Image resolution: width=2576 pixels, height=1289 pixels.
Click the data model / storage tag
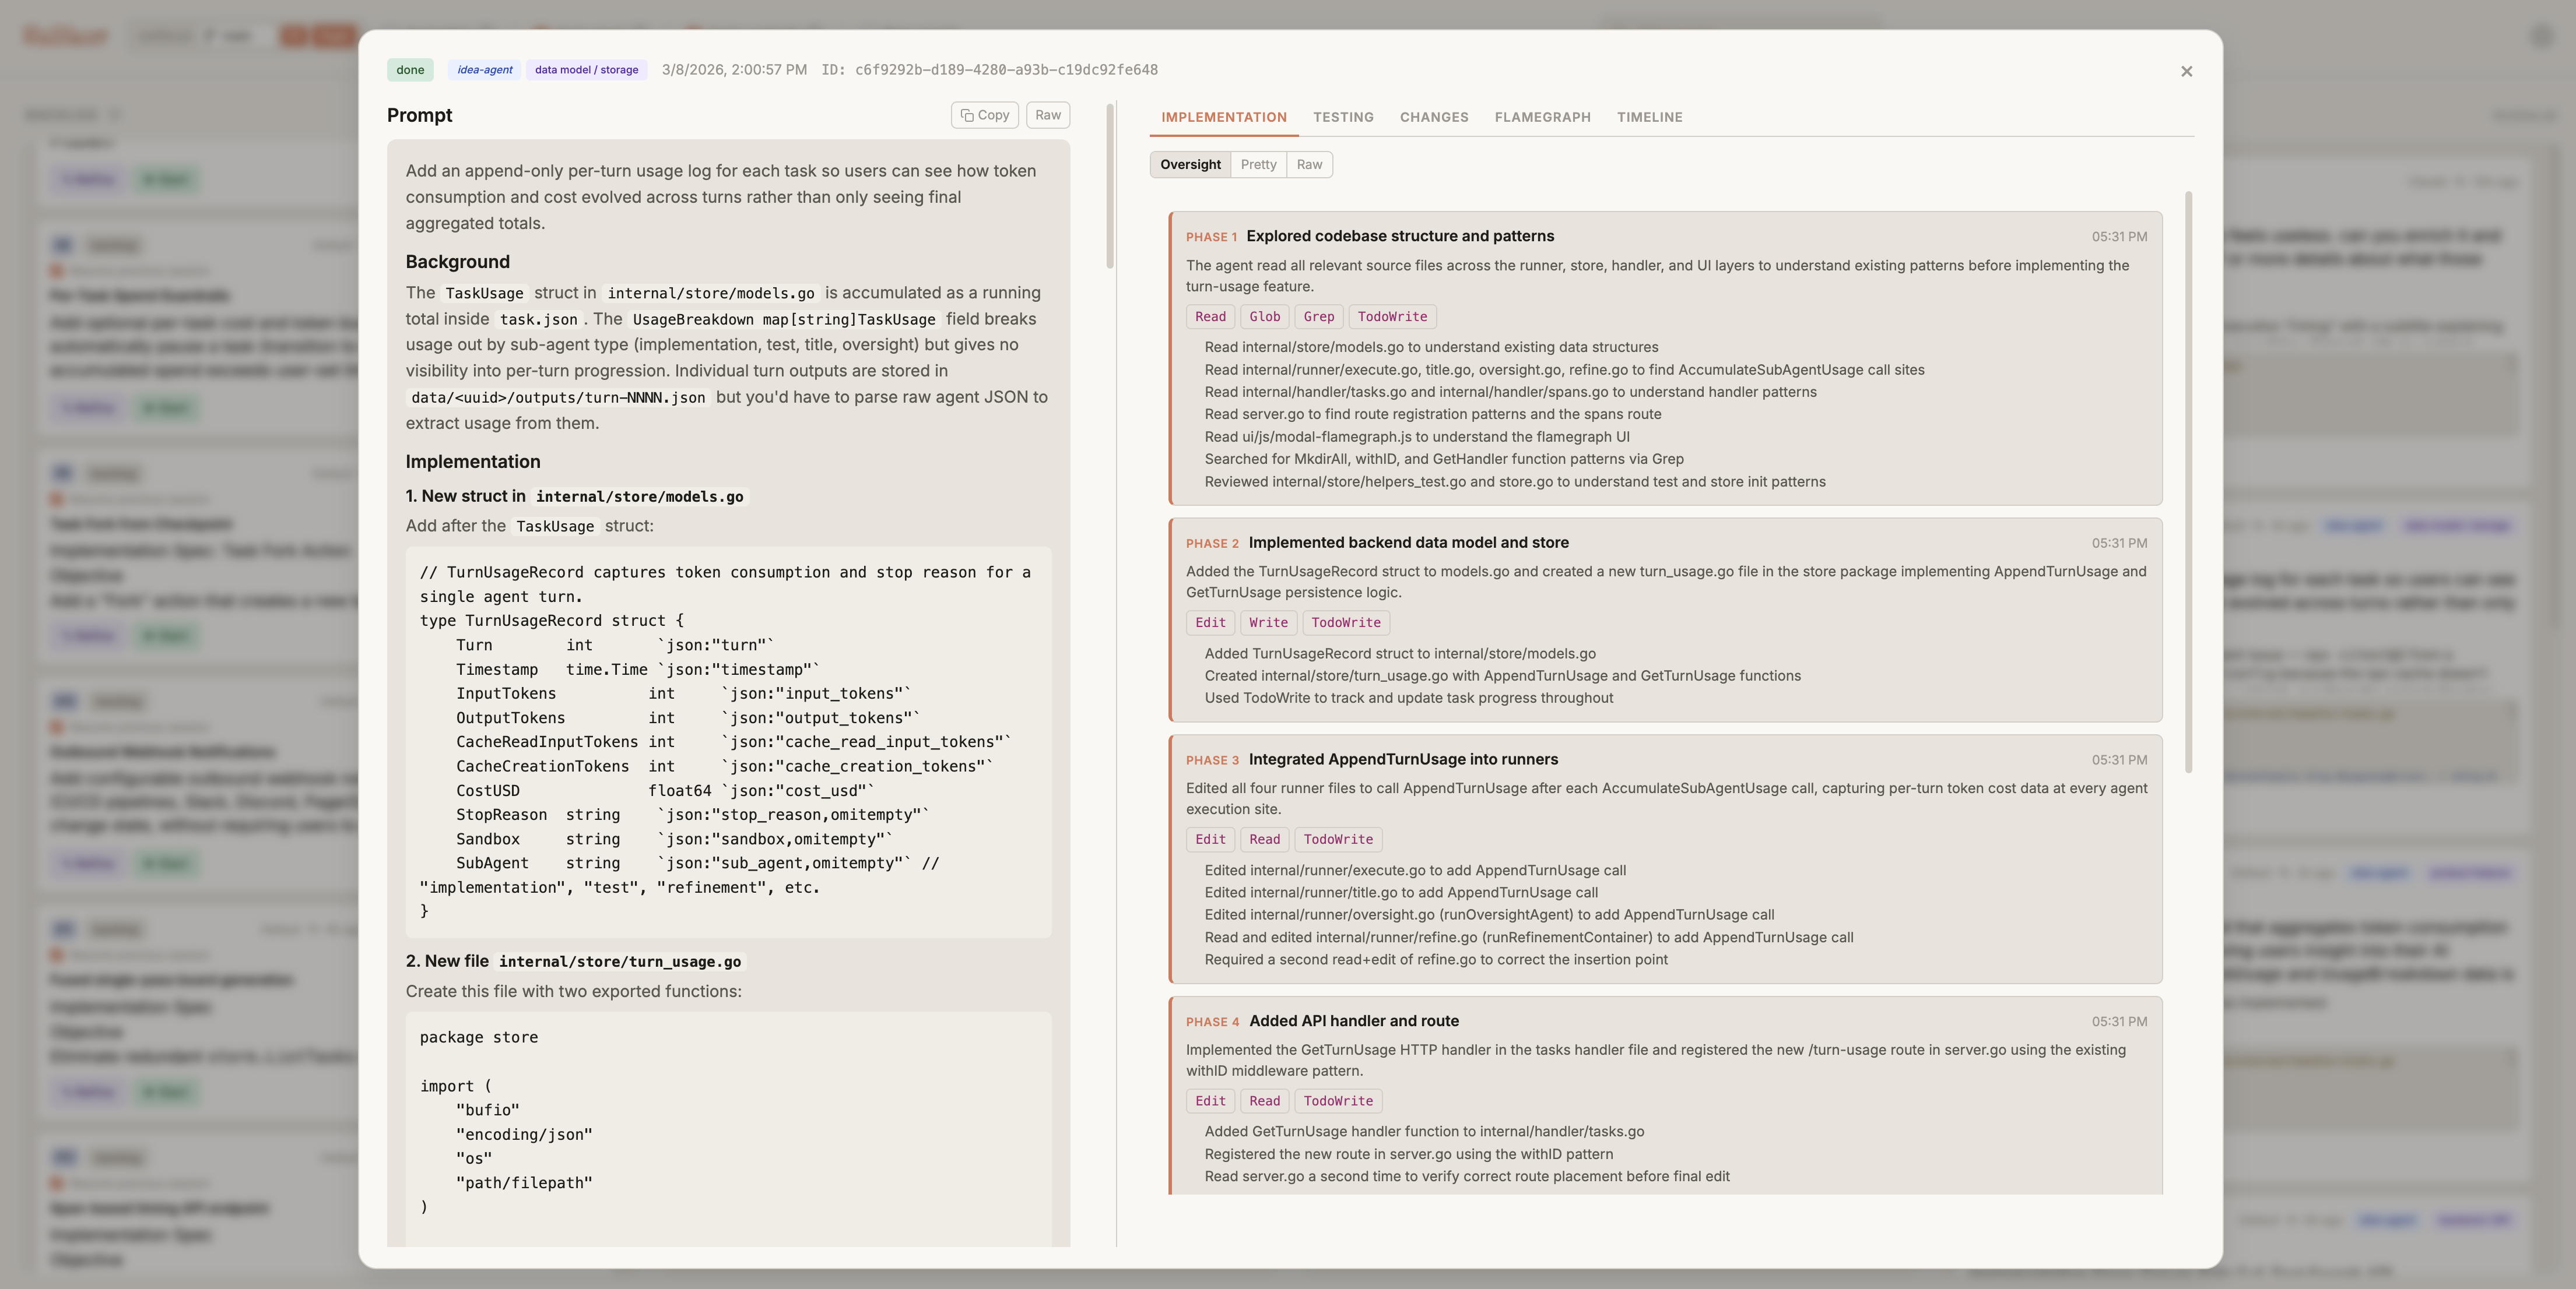click(586, 69)
